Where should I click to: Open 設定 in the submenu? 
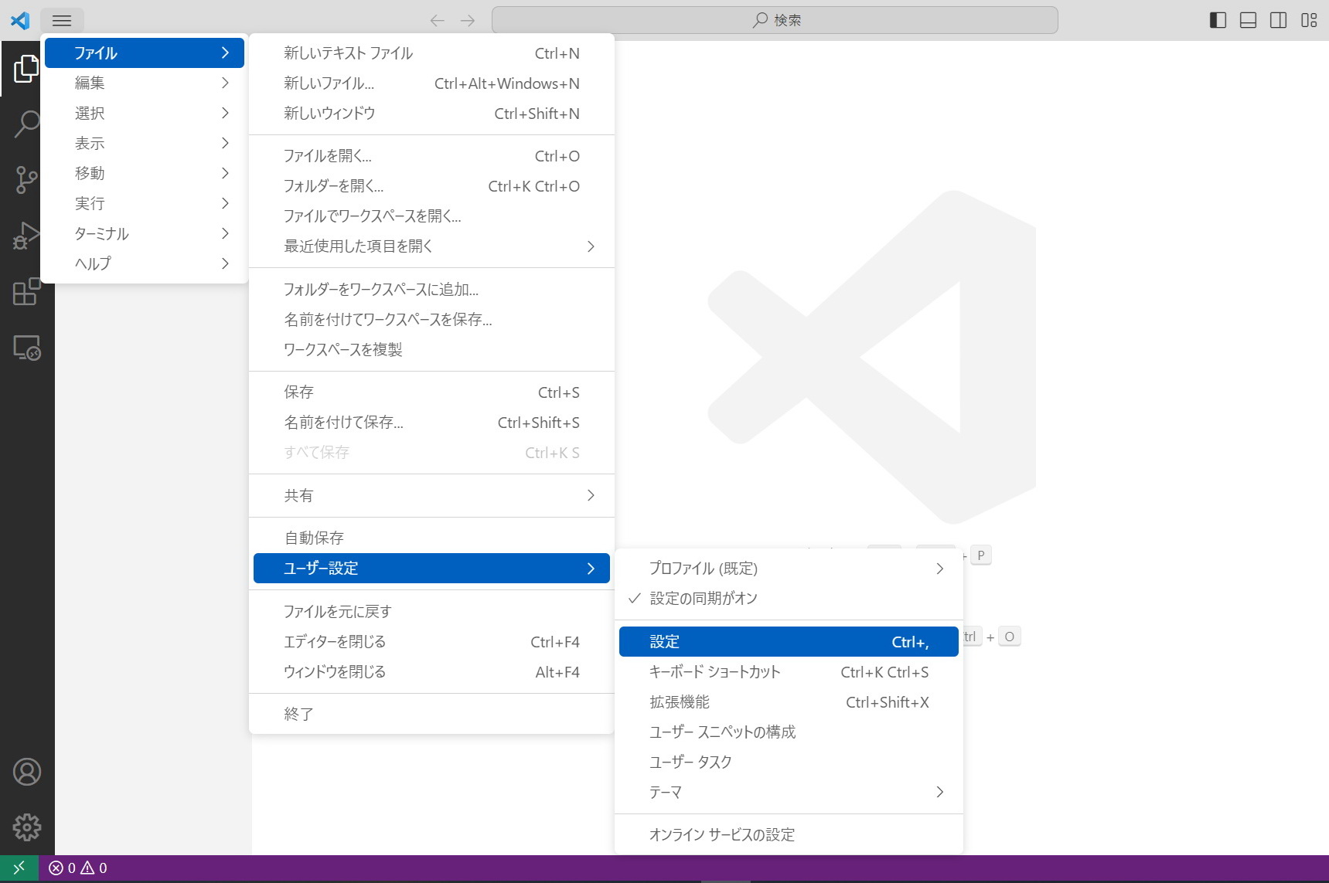[789, 642]
